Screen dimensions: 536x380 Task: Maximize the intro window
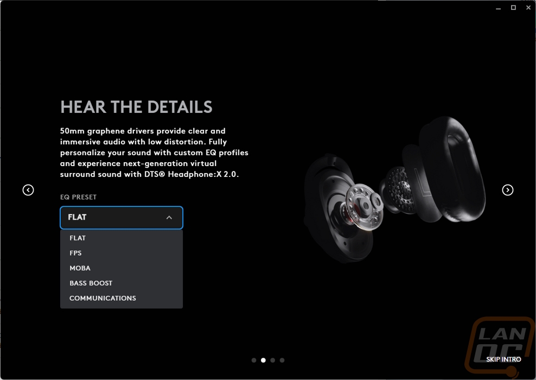(x=513, y=8)
